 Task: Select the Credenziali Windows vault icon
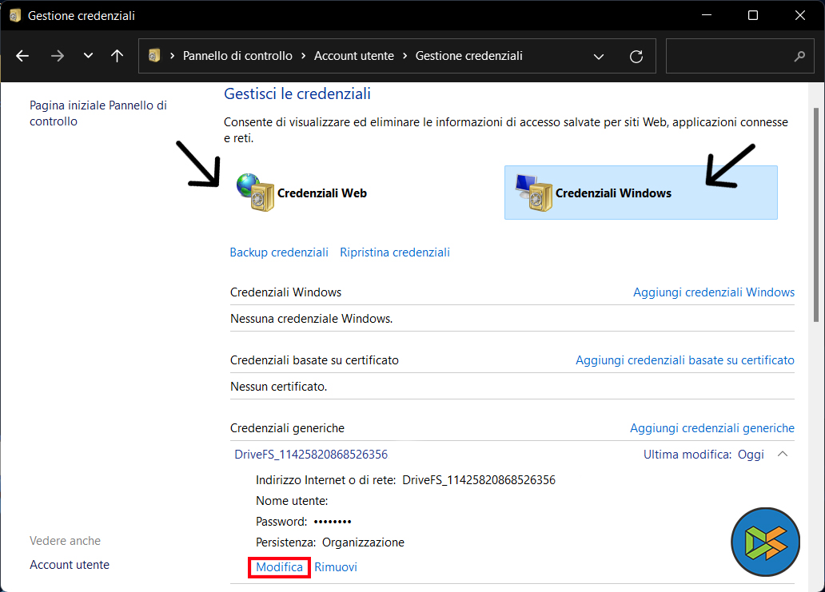pos(534,193)
